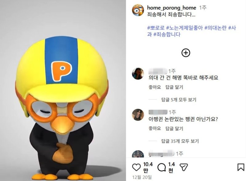246x181 pixels.
Task: Click the bowing Pororo post image
Action: [x=63, y=90]
